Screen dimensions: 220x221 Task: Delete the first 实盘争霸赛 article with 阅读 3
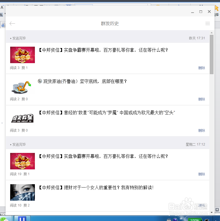(x=202, y=68)
